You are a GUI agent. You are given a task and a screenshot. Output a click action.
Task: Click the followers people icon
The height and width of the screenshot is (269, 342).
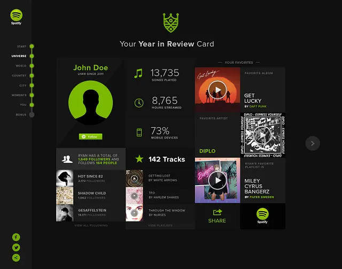[x=67, y=159]
